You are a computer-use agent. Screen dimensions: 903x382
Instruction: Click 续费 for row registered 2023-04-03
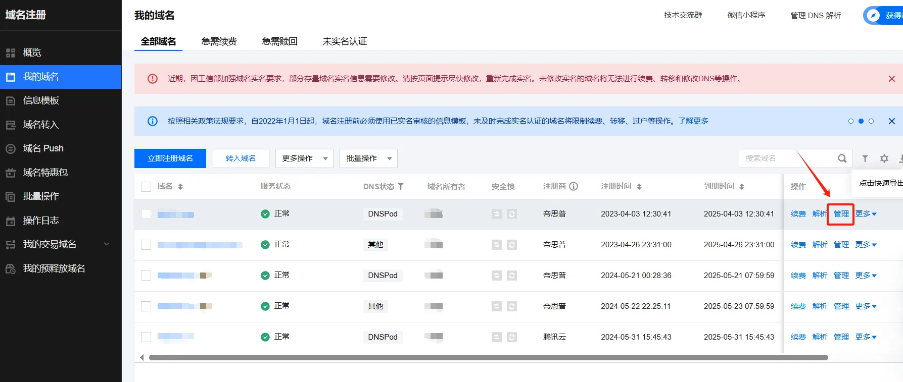798,214
